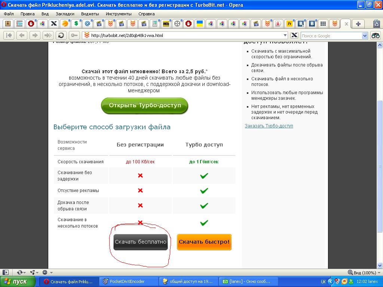Open the Yandex tab
The image size is (383, 287).
[278, 24]
